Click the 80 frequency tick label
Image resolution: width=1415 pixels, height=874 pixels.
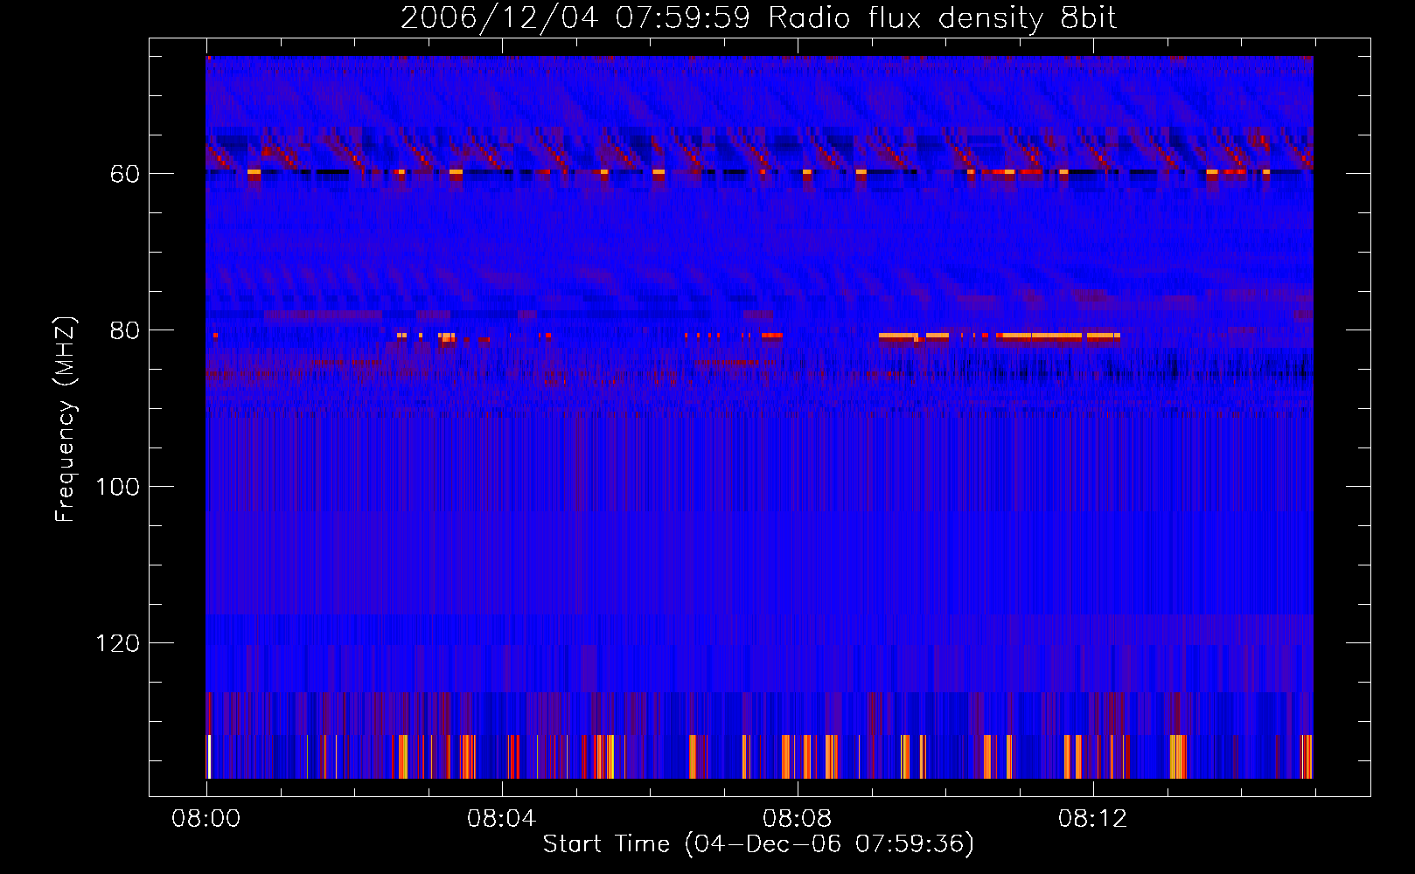[125, 330]
